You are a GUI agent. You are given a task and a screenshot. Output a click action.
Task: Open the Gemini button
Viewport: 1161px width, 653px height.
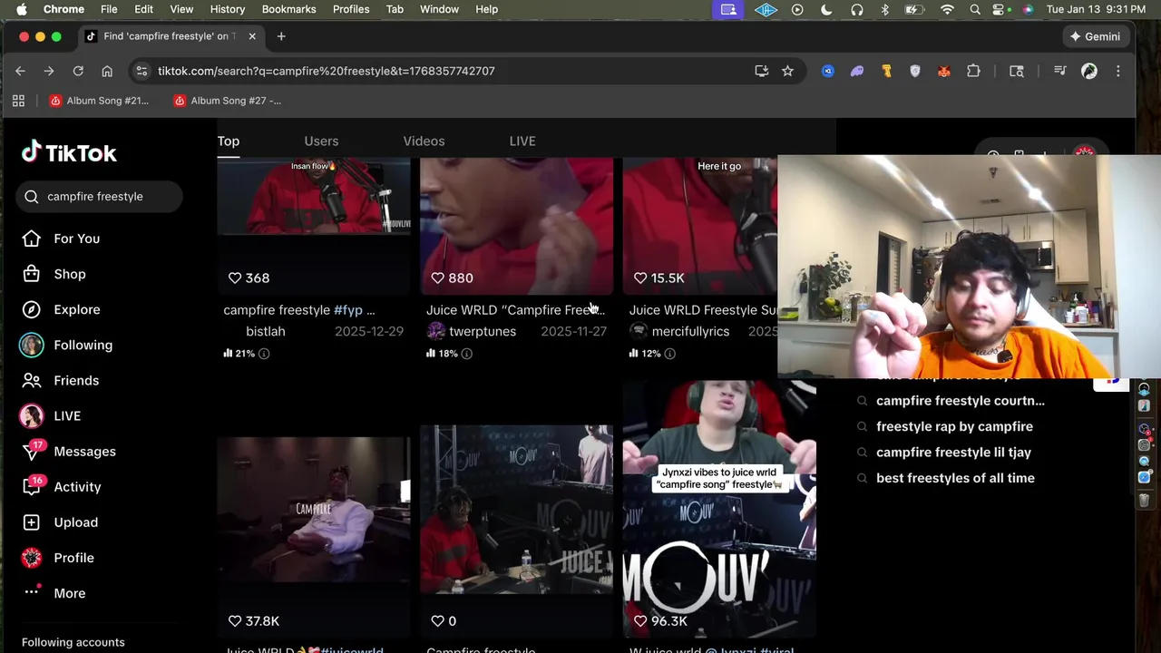pyautogui.click(x=1095, y=36)
